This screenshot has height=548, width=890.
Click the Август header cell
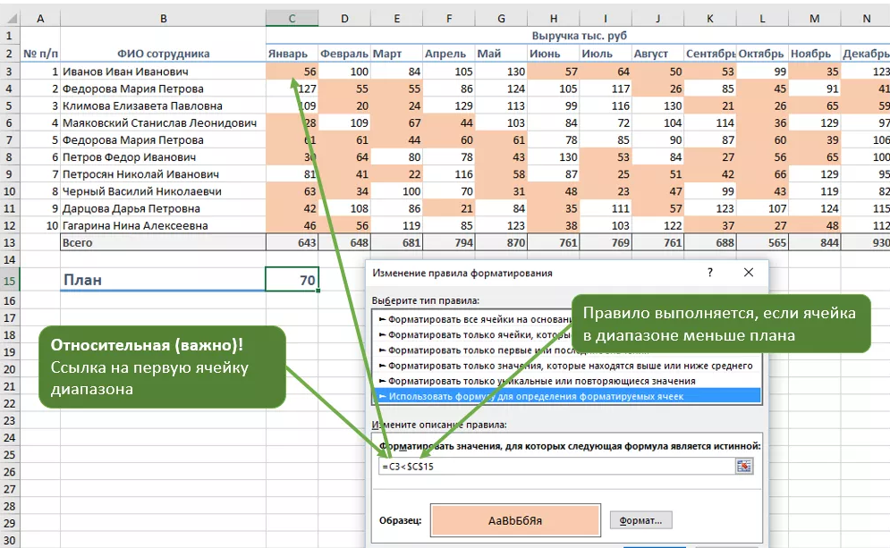point(657,54)
